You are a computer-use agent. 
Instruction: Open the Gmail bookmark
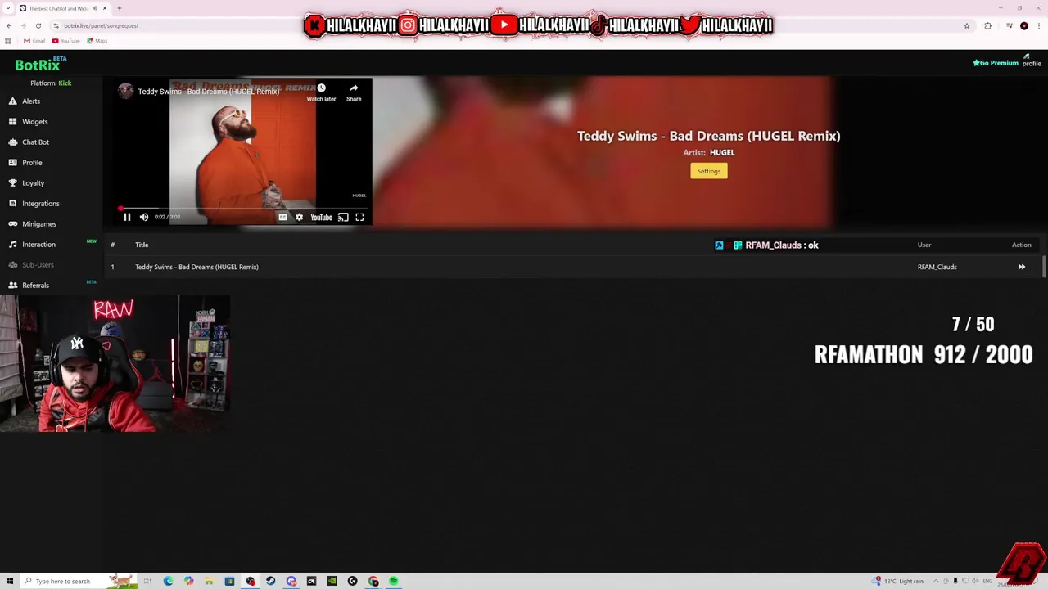[34, 41]
